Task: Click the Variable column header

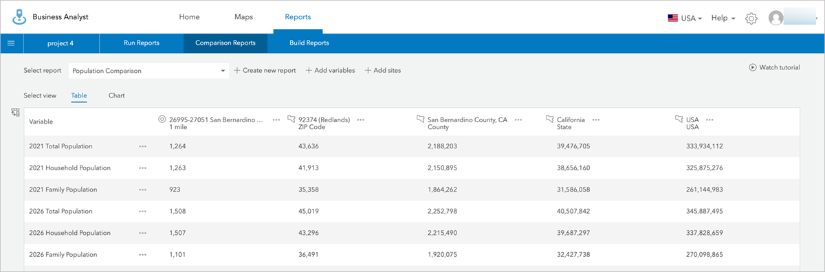Action: click(41, 122)
